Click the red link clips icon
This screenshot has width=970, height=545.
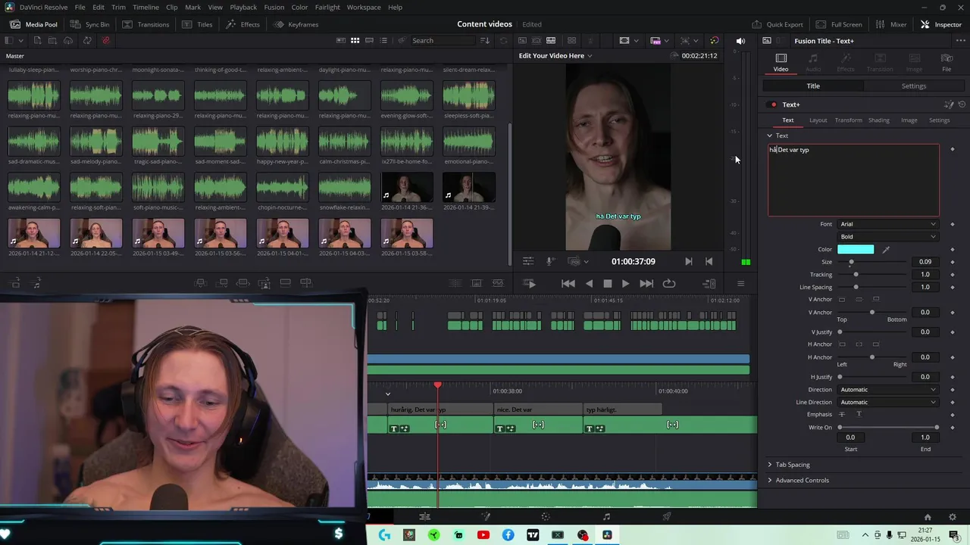click(105, 40)
